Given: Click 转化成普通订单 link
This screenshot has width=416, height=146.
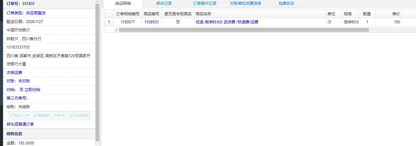Looking at the screenshot, I should coord(20,124).
